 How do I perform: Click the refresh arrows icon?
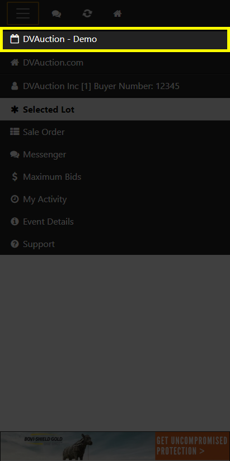(87, 13)
